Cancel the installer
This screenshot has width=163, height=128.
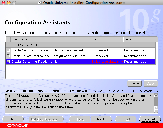point(150,119)
